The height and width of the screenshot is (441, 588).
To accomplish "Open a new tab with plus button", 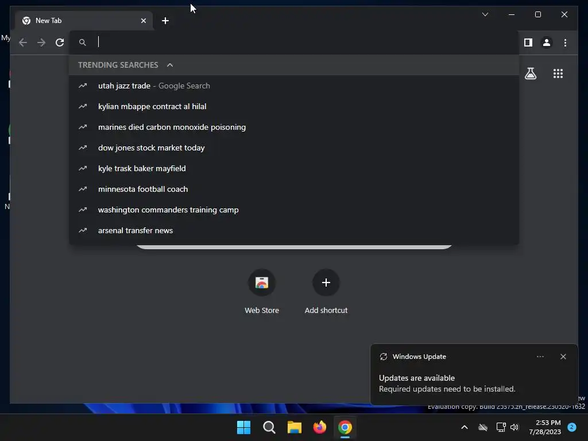I will tap(165, 21).
